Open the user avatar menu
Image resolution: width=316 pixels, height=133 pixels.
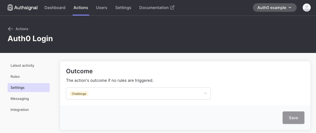[307, 8]
